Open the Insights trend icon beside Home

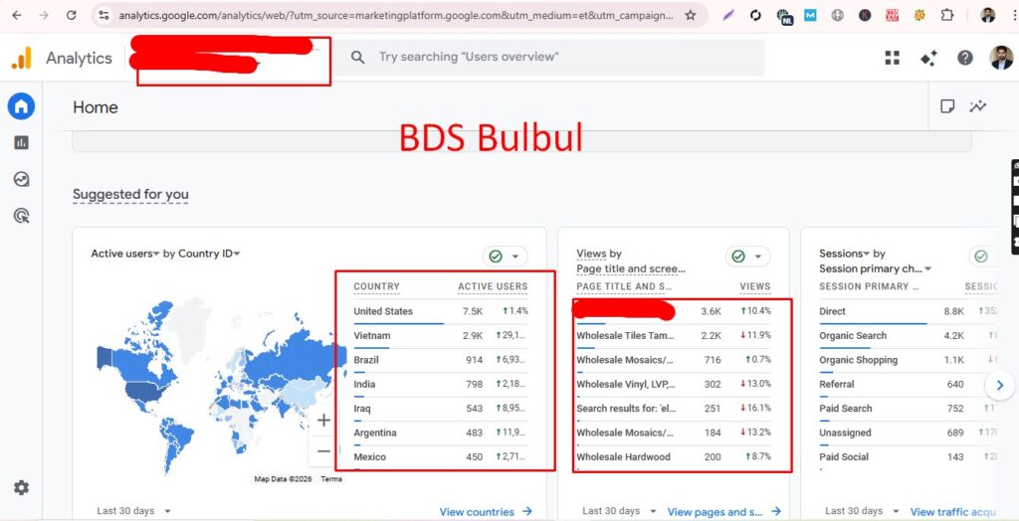(x=977, y=106)
